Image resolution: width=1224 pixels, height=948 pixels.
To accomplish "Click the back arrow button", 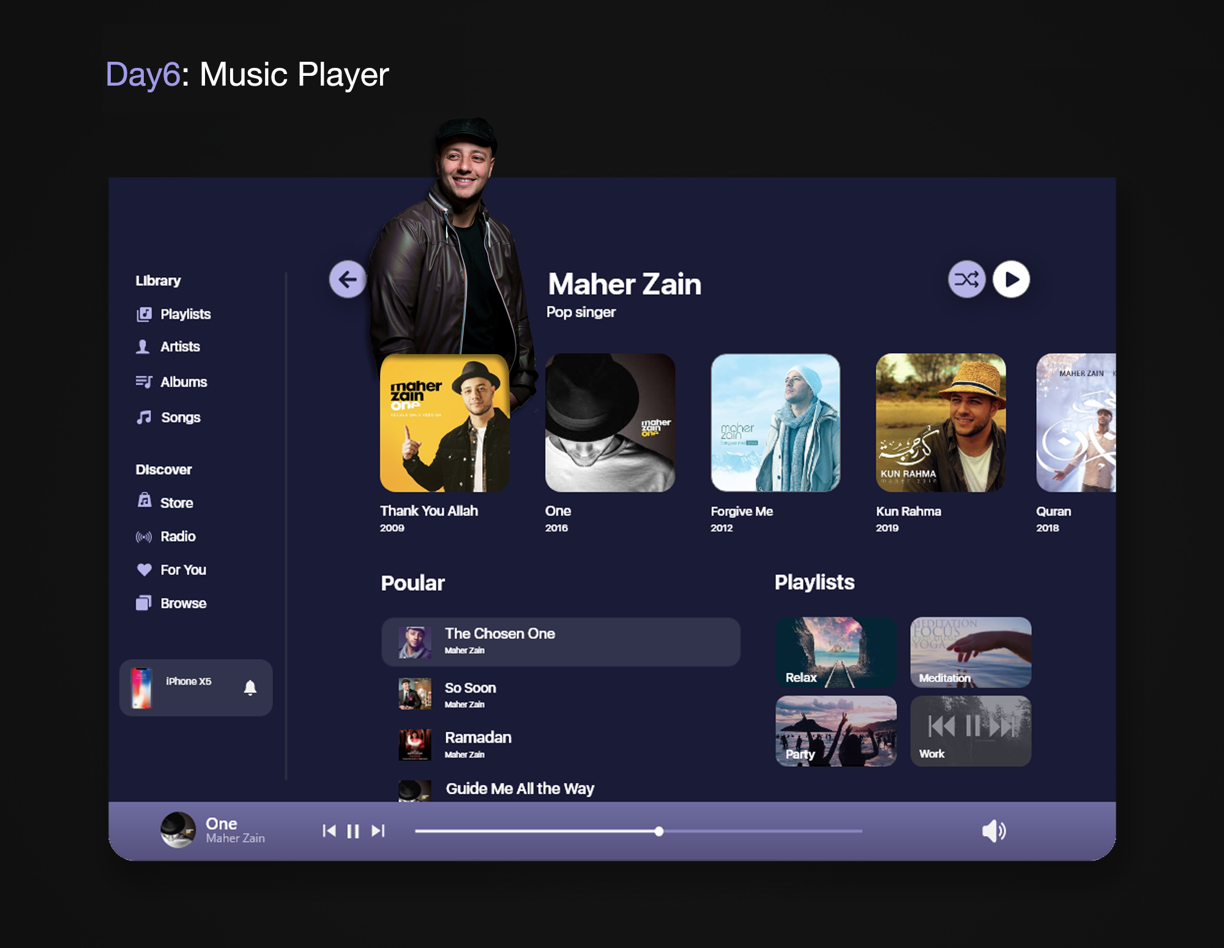I will pos(348,280).
